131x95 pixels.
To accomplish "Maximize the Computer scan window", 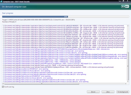I will coord(123,1).
